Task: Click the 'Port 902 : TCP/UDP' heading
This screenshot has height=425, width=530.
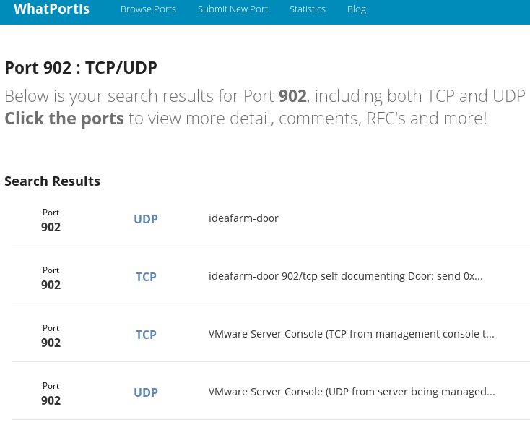Action: (x=81, y=68)
